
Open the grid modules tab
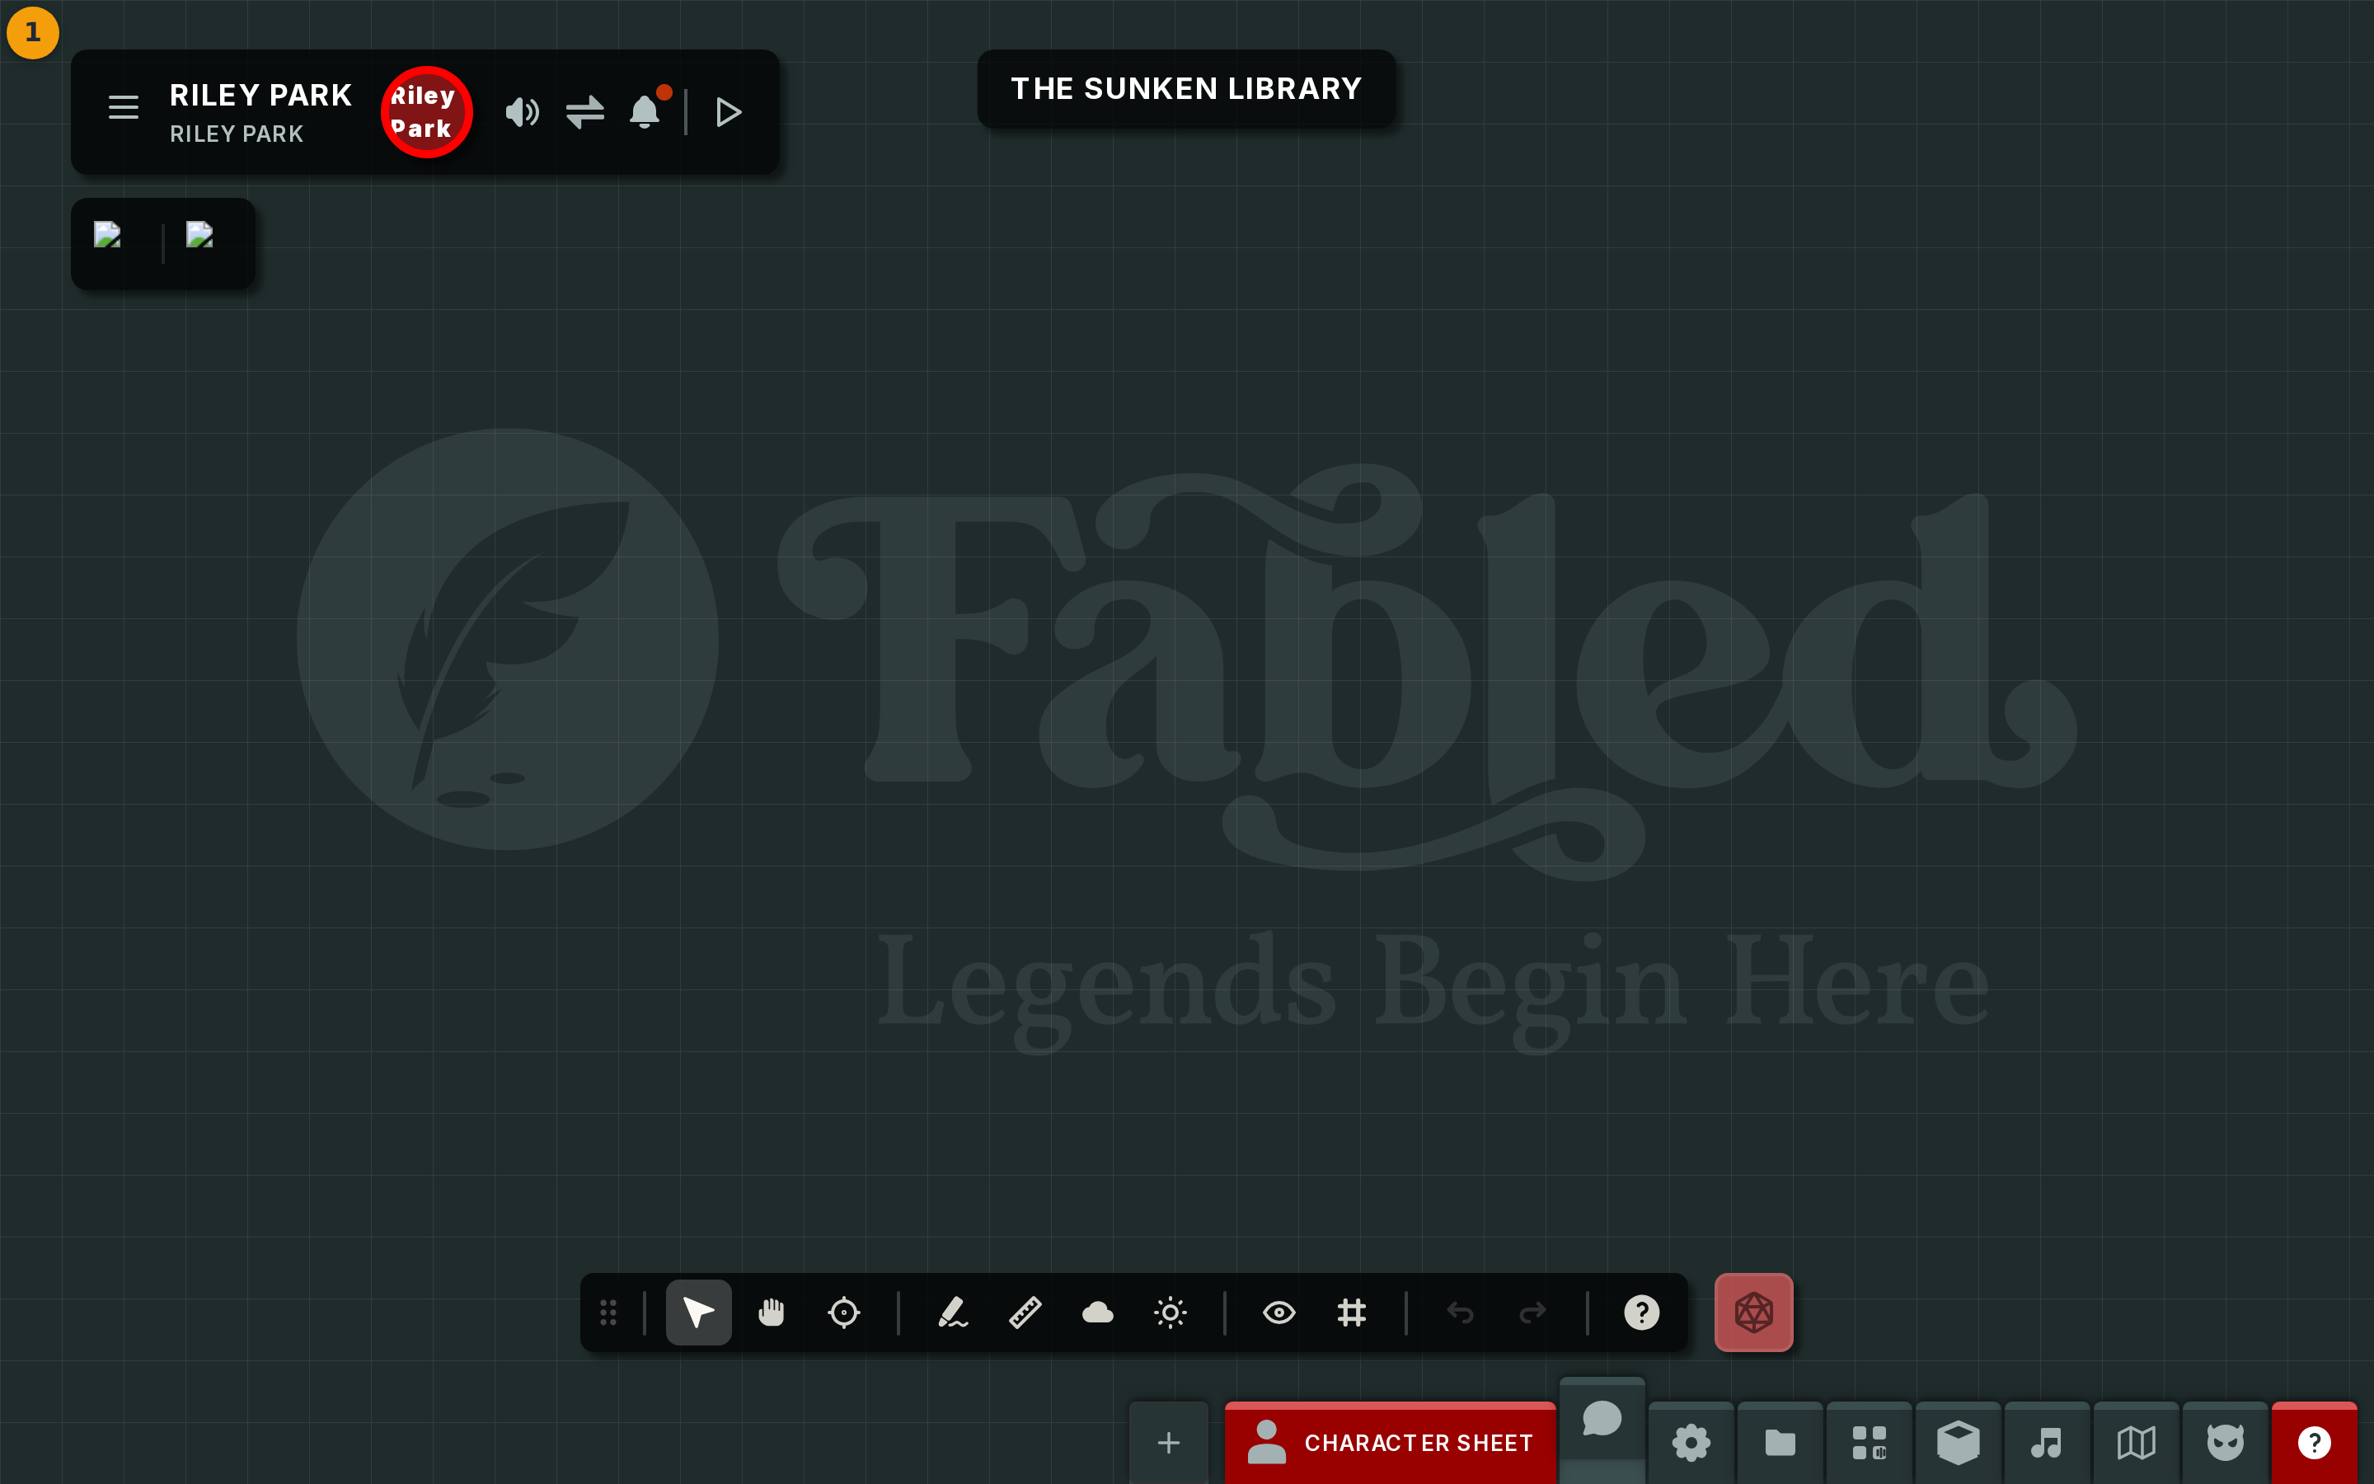point(1870,1443)
